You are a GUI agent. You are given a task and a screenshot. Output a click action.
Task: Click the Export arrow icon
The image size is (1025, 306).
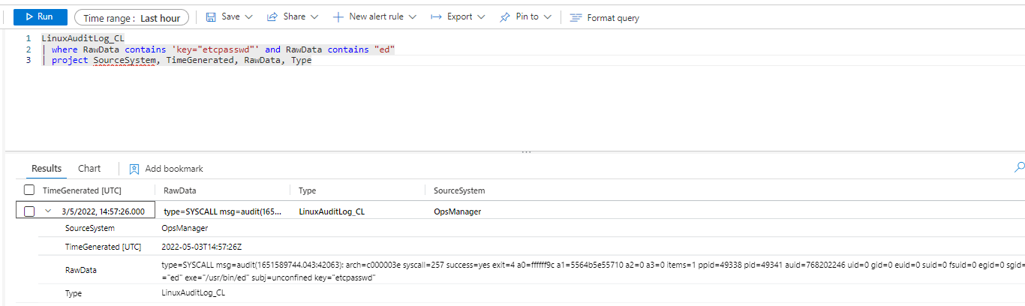point(435,16)
